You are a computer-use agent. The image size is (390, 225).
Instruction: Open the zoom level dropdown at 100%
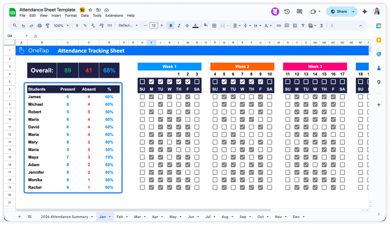point(61,25)
